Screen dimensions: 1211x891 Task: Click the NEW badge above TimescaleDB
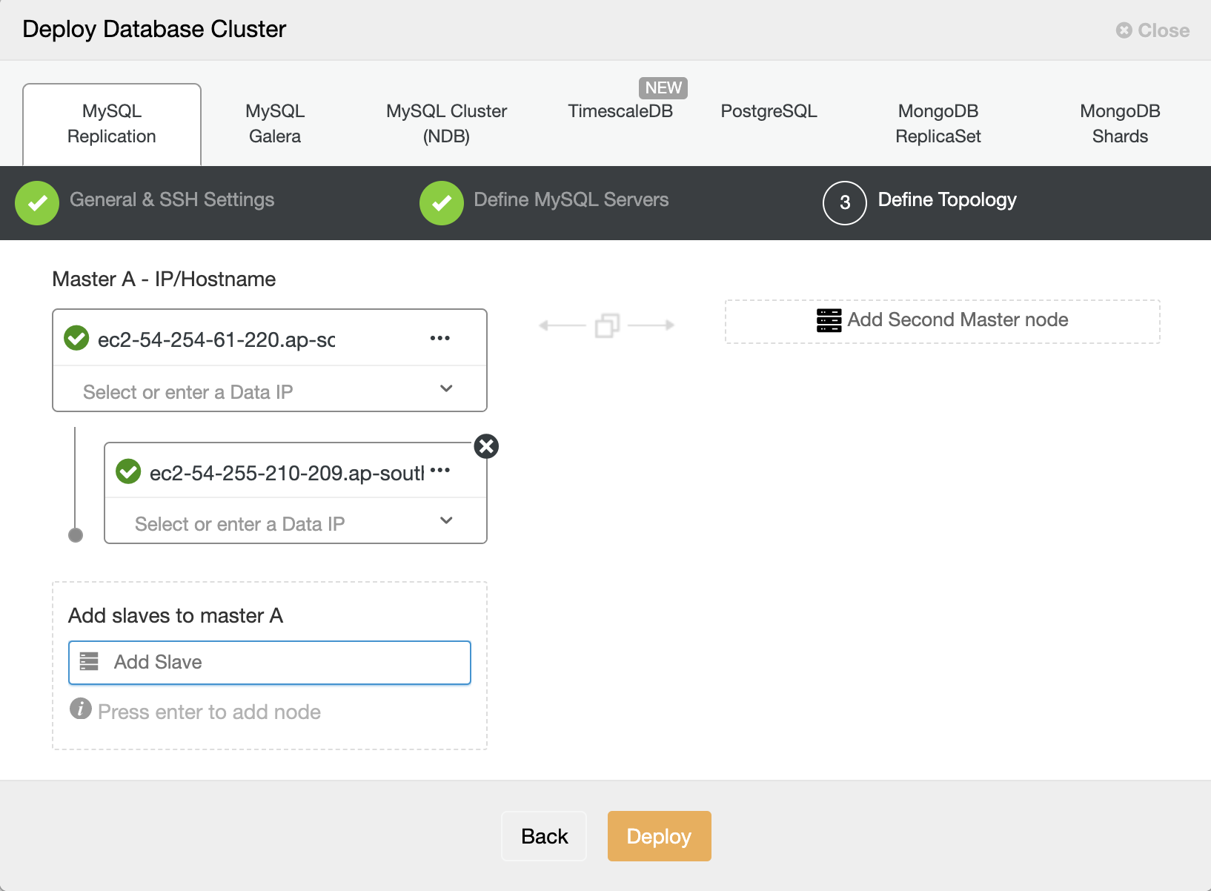(x=663, y=87)
